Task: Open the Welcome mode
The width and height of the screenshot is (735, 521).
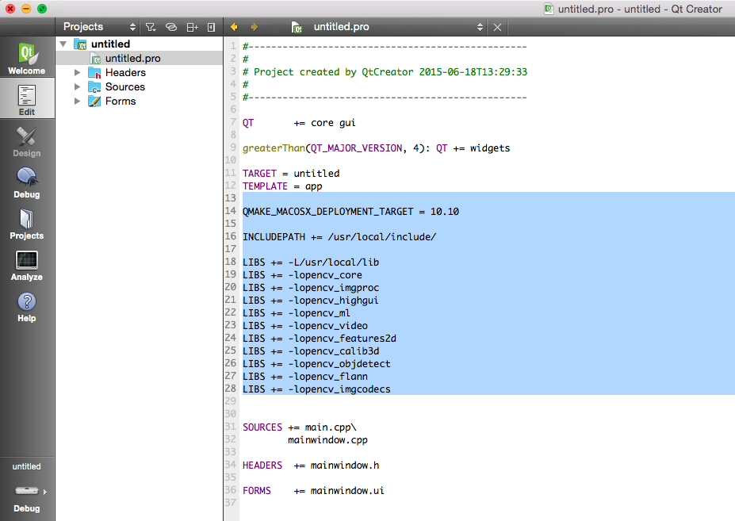Action: [27, 58]
